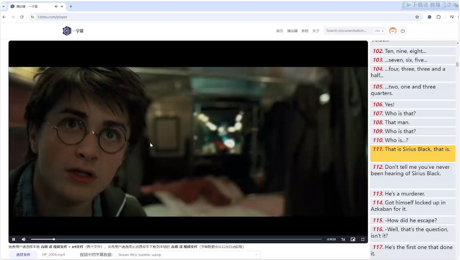Jump to subtitle 112 Don't tell me
The height and width of the screenshot is (260, 460).
coord(413,175)
